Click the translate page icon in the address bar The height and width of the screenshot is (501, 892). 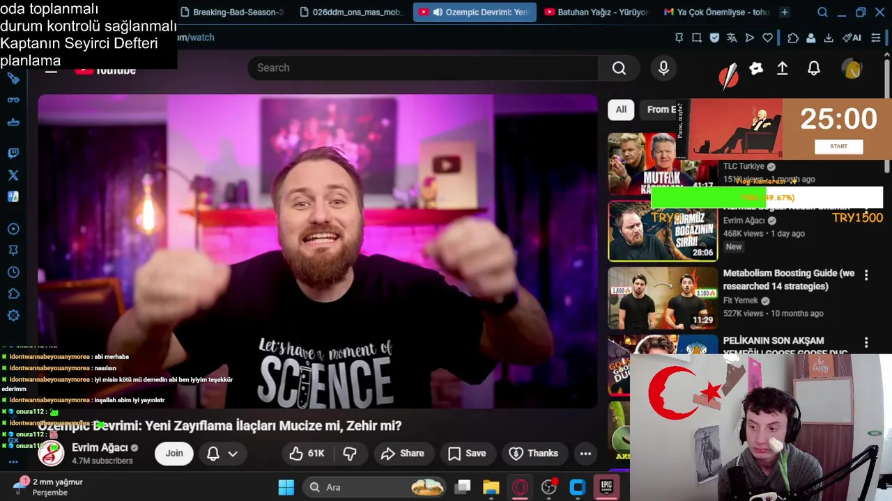pyautogui.click(x=732, y=38)
